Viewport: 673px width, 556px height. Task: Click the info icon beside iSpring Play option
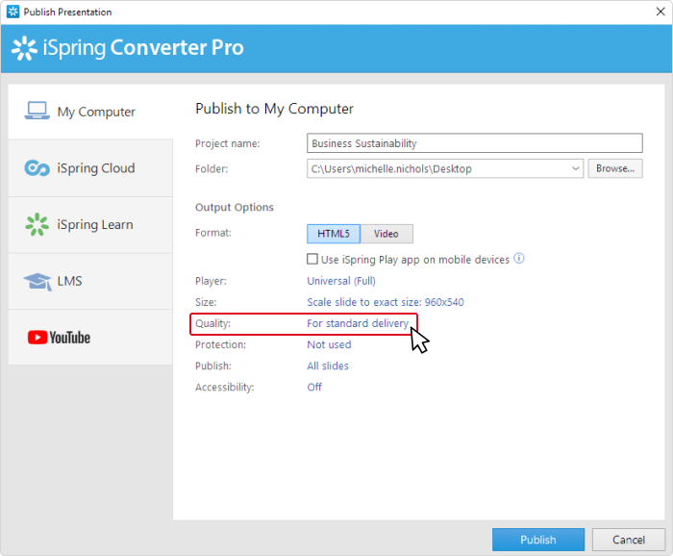click(519, 259)
